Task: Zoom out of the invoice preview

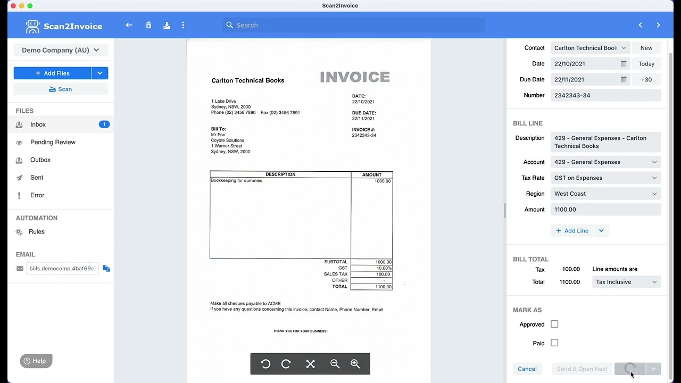Action: pyautogui.click(x=335, y=364)
